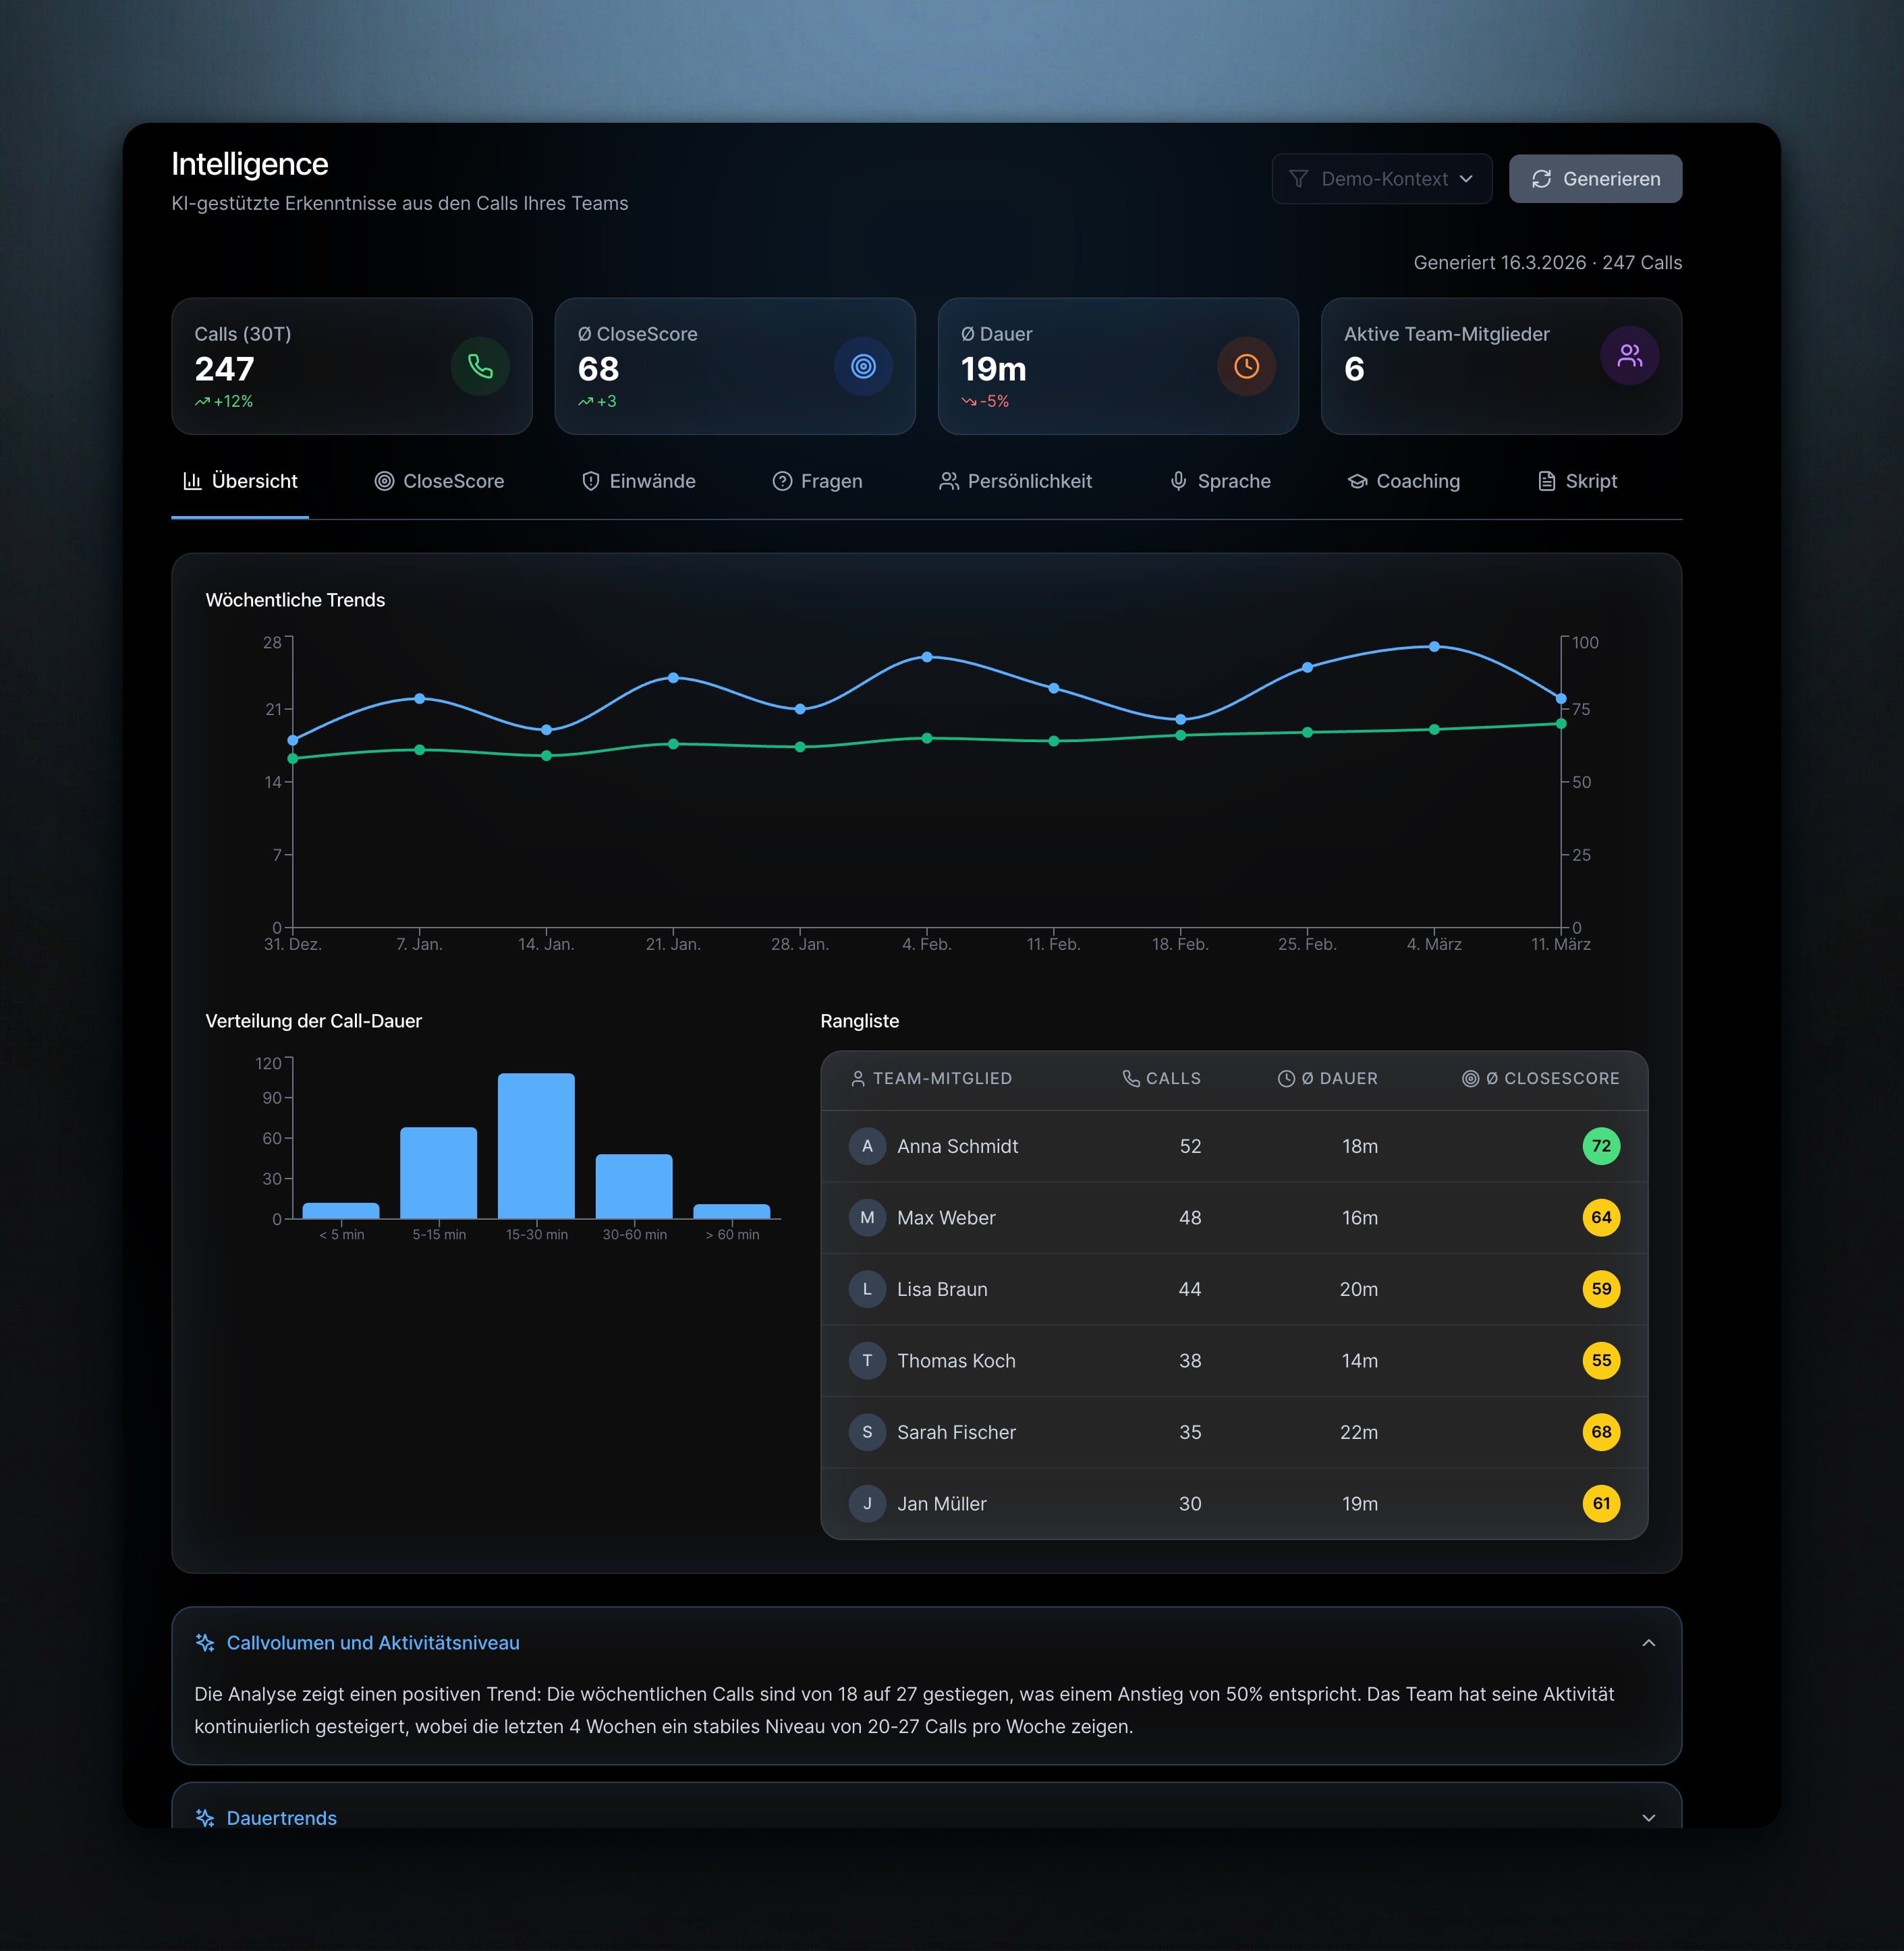1904x1951 pixels.
Task: Switch to the Übersicht tab
Action: (240, 481)
